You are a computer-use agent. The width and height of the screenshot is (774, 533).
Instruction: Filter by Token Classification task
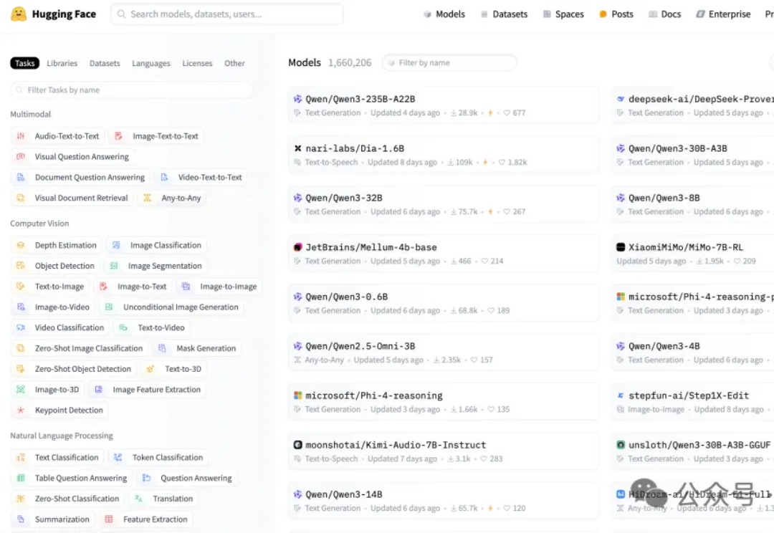[x=158, y=458]
